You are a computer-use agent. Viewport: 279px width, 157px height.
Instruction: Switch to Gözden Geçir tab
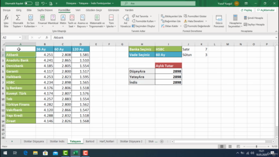click(x=94, y=10)
